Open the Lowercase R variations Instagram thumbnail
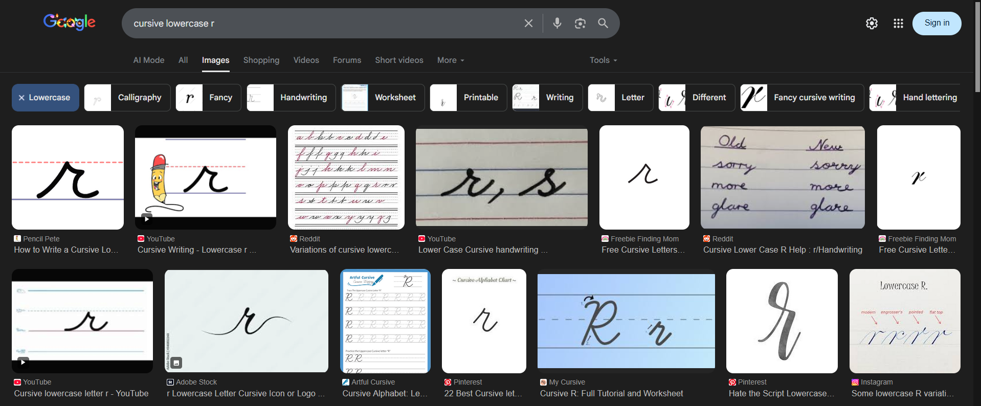 (x=905, y=321)
